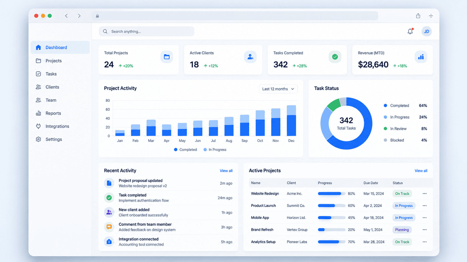Click View all in Active Projects
Image resolution: width=467 pixels, height=262 pixels.
(x=421, y=171)
